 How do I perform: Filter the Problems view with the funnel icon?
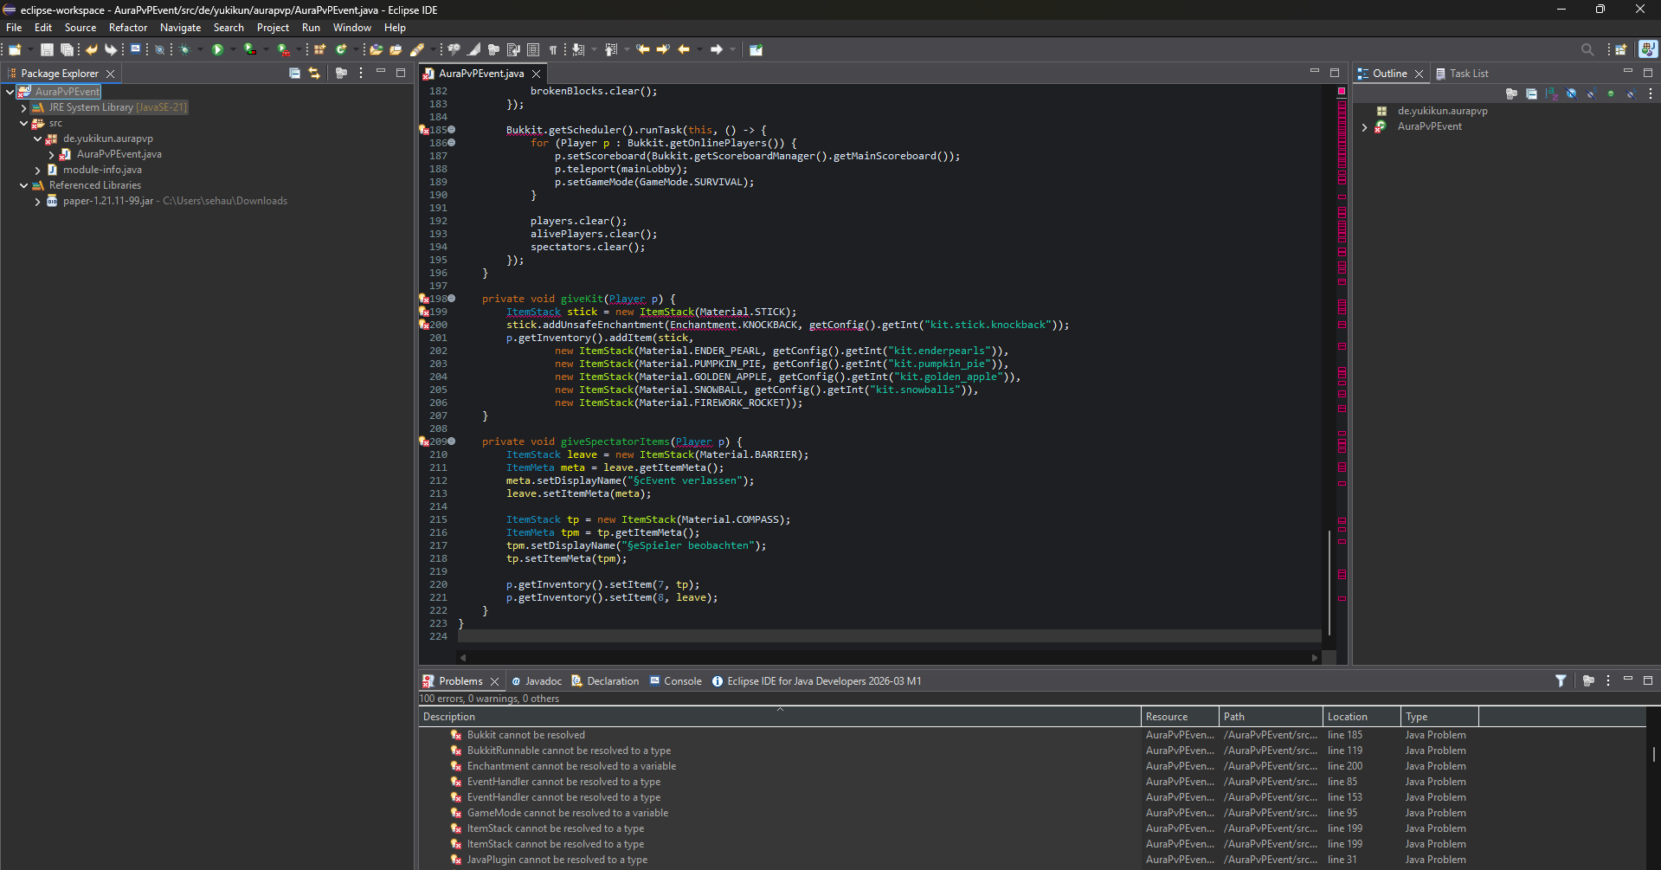1561,681
